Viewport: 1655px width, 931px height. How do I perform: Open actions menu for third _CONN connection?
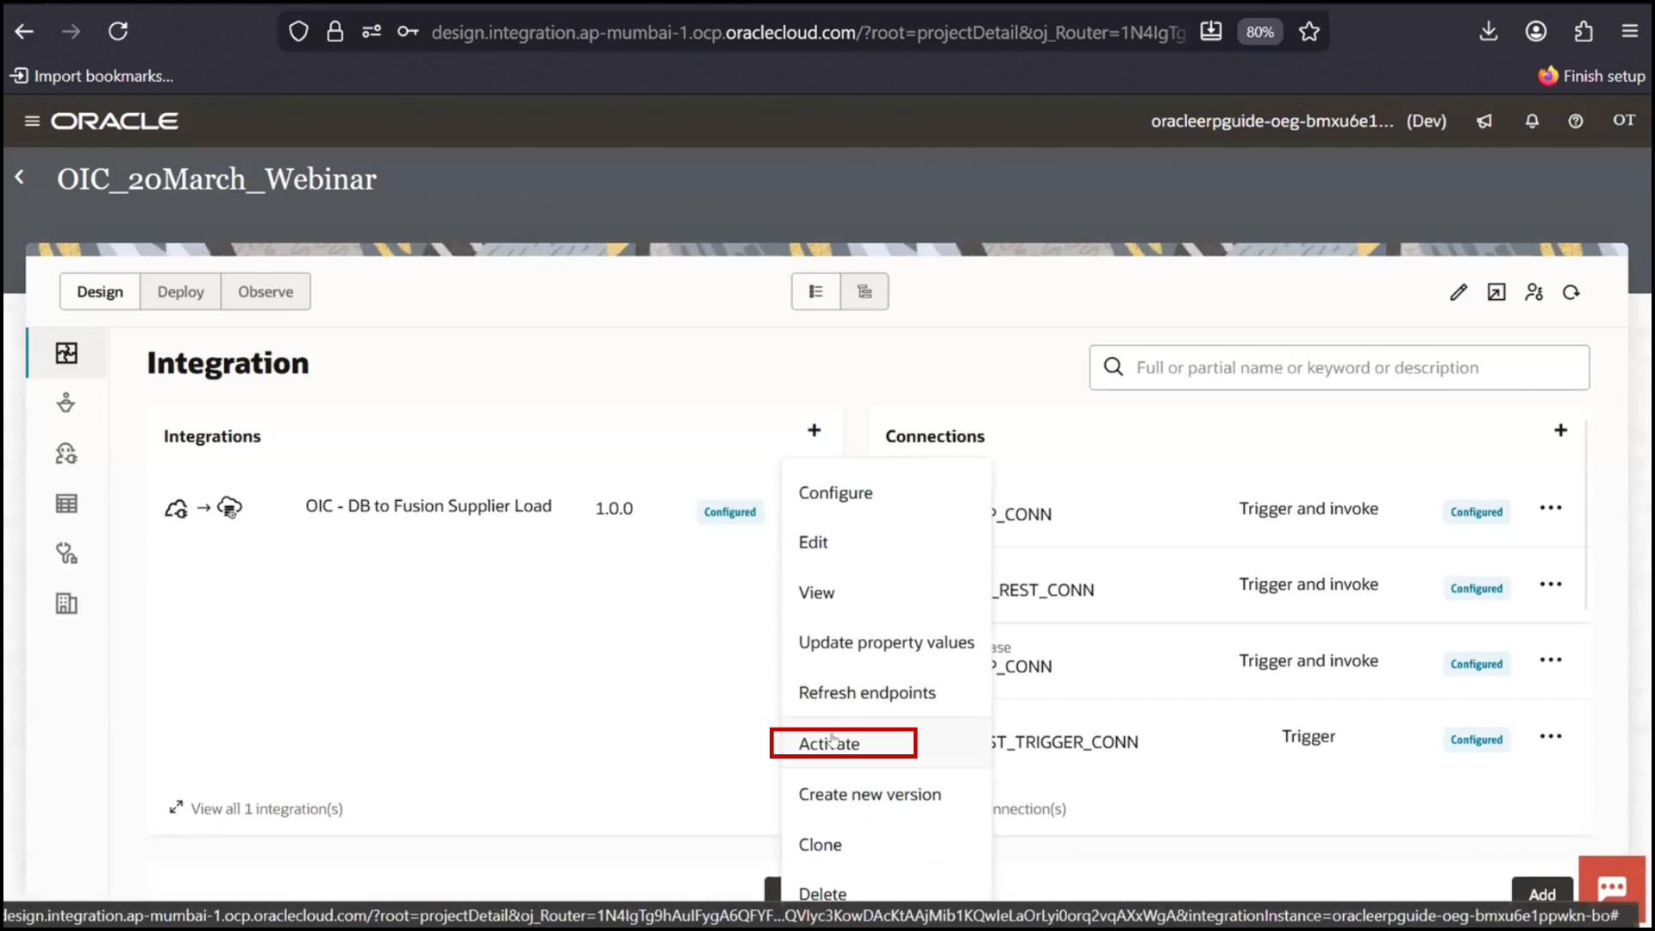pyautogui.click(x=1551, y=660)
